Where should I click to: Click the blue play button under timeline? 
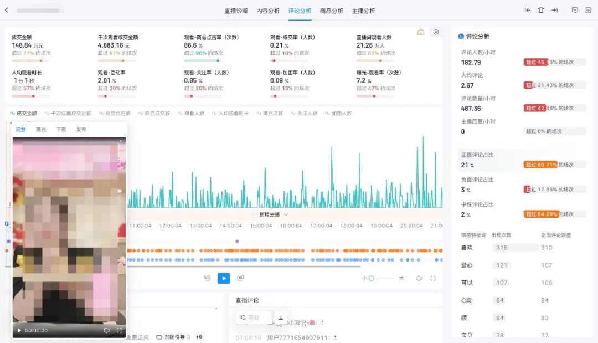click(x=224, y=278)
